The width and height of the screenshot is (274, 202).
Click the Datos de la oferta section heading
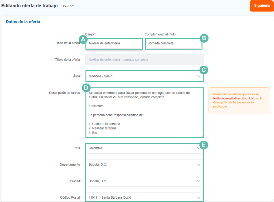point(23,22)
